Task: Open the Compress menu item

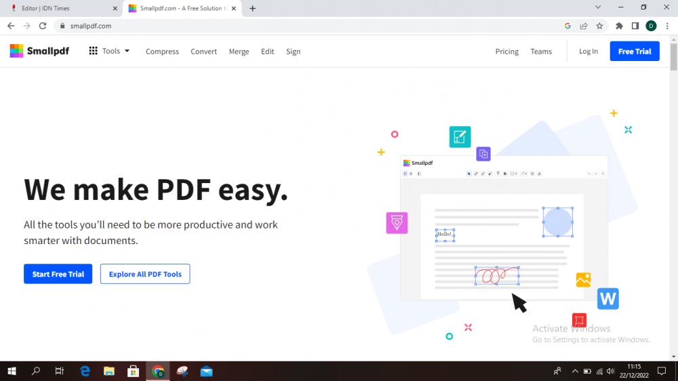Action: tap(162, 51)
